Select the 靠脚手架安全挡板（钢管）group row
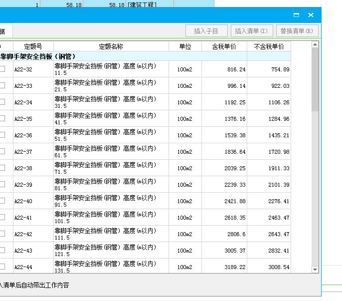The height and width of the screenshot is (301, 342). 145,56
